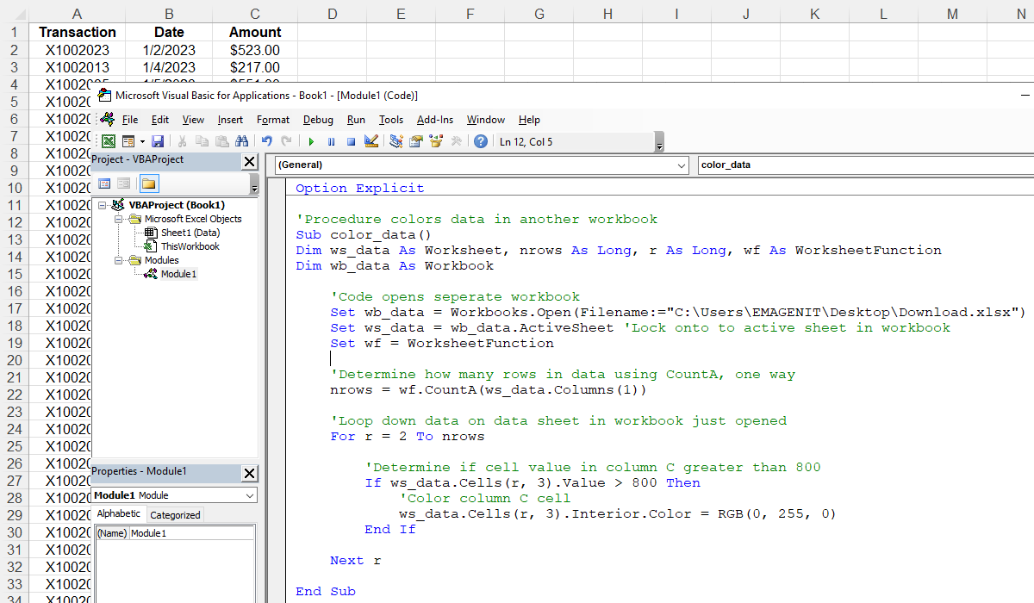Open the color_data procedure dropdown
The height and width of the screenshot is (603, 1034).
point(865,165)
